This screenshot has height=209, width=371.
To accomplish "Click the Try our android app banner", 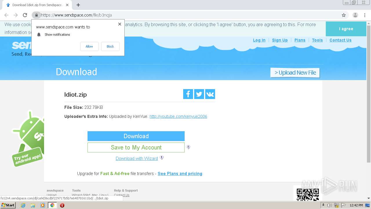I will coord(28,138).
